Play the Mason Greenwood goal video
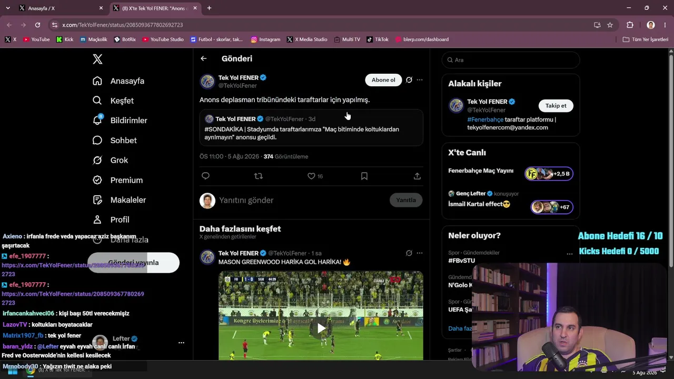674x379 pixels. click(x=321, y=328)
